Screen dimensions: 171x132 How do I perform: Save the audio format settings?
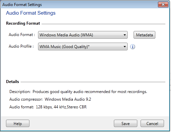tap(126, 123)
